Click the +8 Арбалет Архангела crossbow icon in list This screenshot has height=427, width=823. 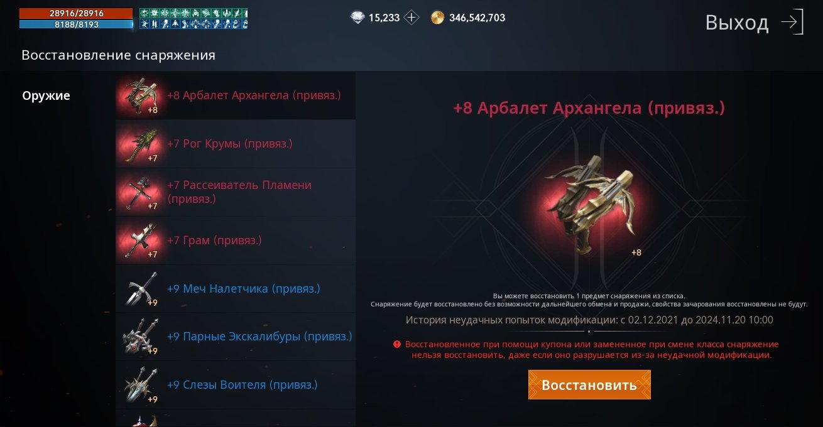click(139, 96)
